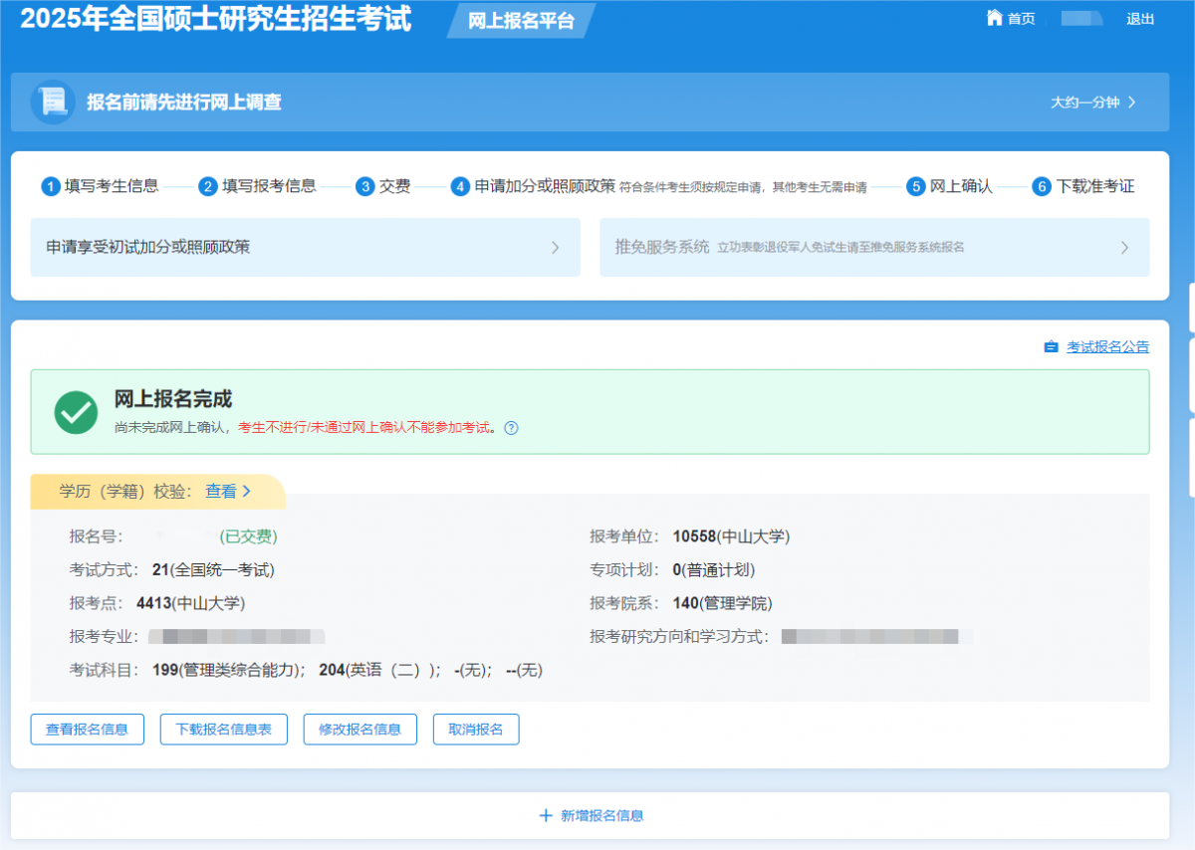Switch to 网上报名平台 tab
1195x850 pixels.
[x=522, y=21]
